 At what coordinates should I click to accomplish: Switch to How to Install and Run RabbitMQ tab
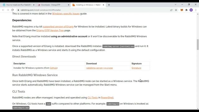pos(19,5)
